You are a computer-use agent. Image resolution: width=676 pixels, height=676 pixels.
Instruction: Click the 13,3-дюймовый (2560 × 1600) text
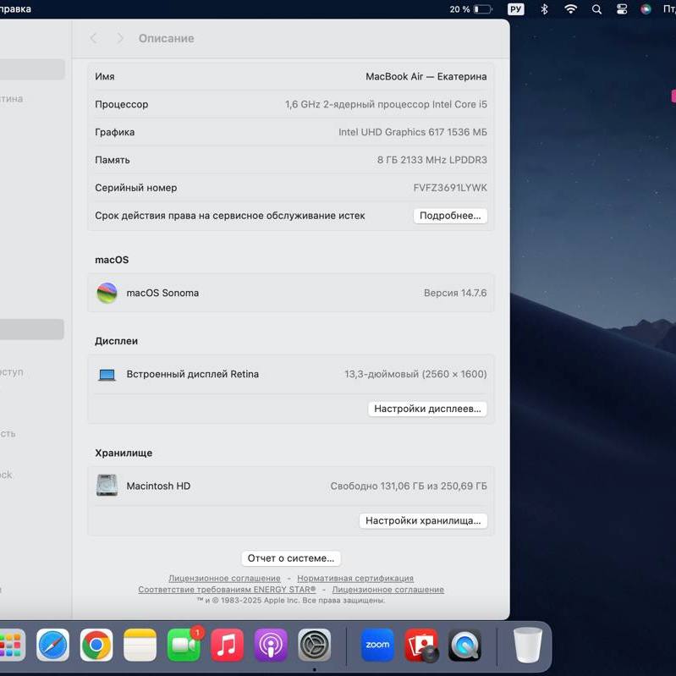click(x=415, y=374)
